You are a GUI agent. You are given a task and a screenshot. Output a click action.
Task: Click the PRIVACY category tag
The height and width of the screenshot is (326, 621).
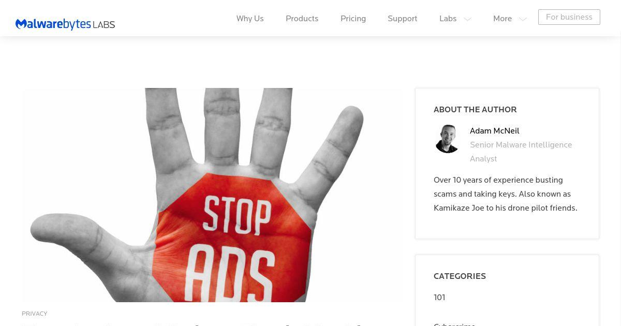[35, 314]
